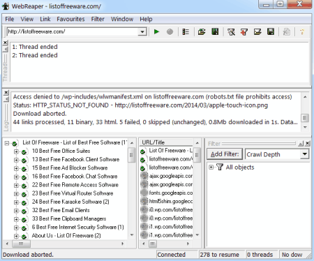This screenshot has height=261, width=314.
Task: Click the URL/Title column header
Action: point(166,142)
